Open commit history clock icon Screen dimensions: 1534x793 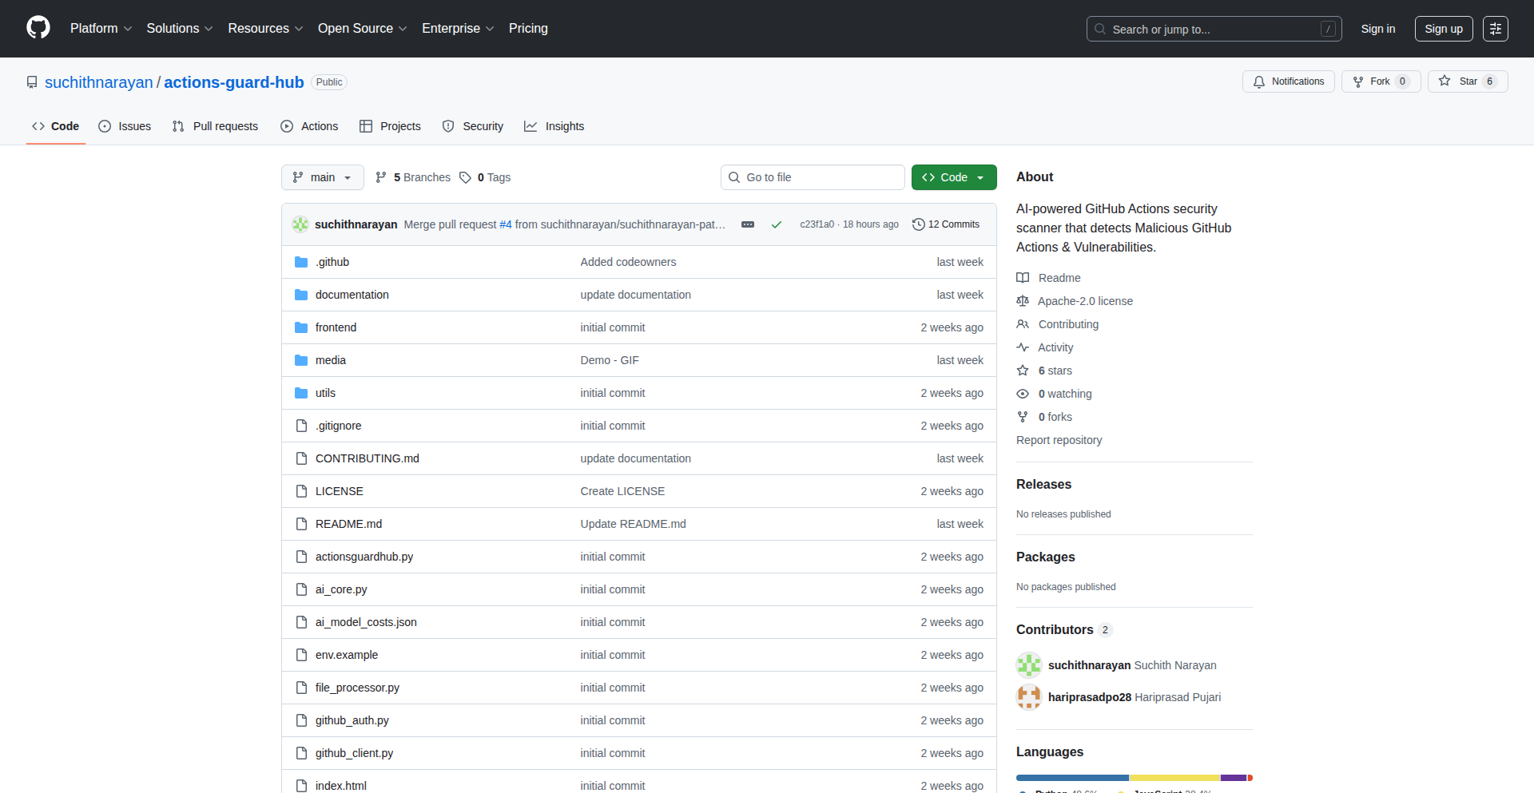919,224
